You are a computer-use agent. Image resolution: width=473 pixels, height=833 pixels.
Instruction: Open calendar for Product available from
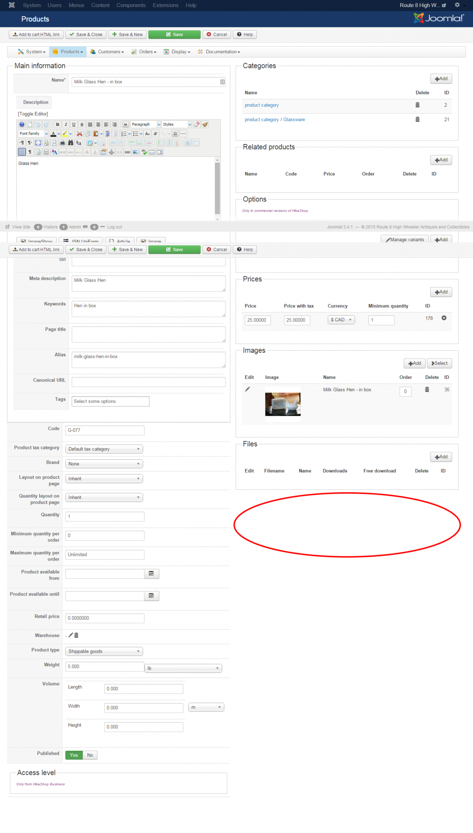point(151,574)
